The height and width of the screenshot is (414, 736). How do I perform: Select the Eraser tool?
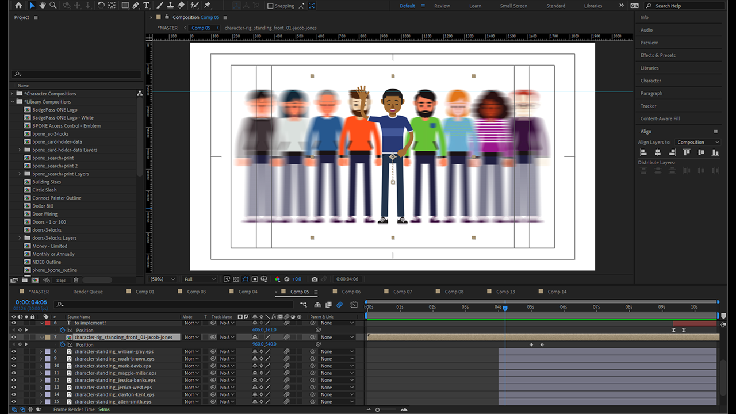[x=181, y=5]
